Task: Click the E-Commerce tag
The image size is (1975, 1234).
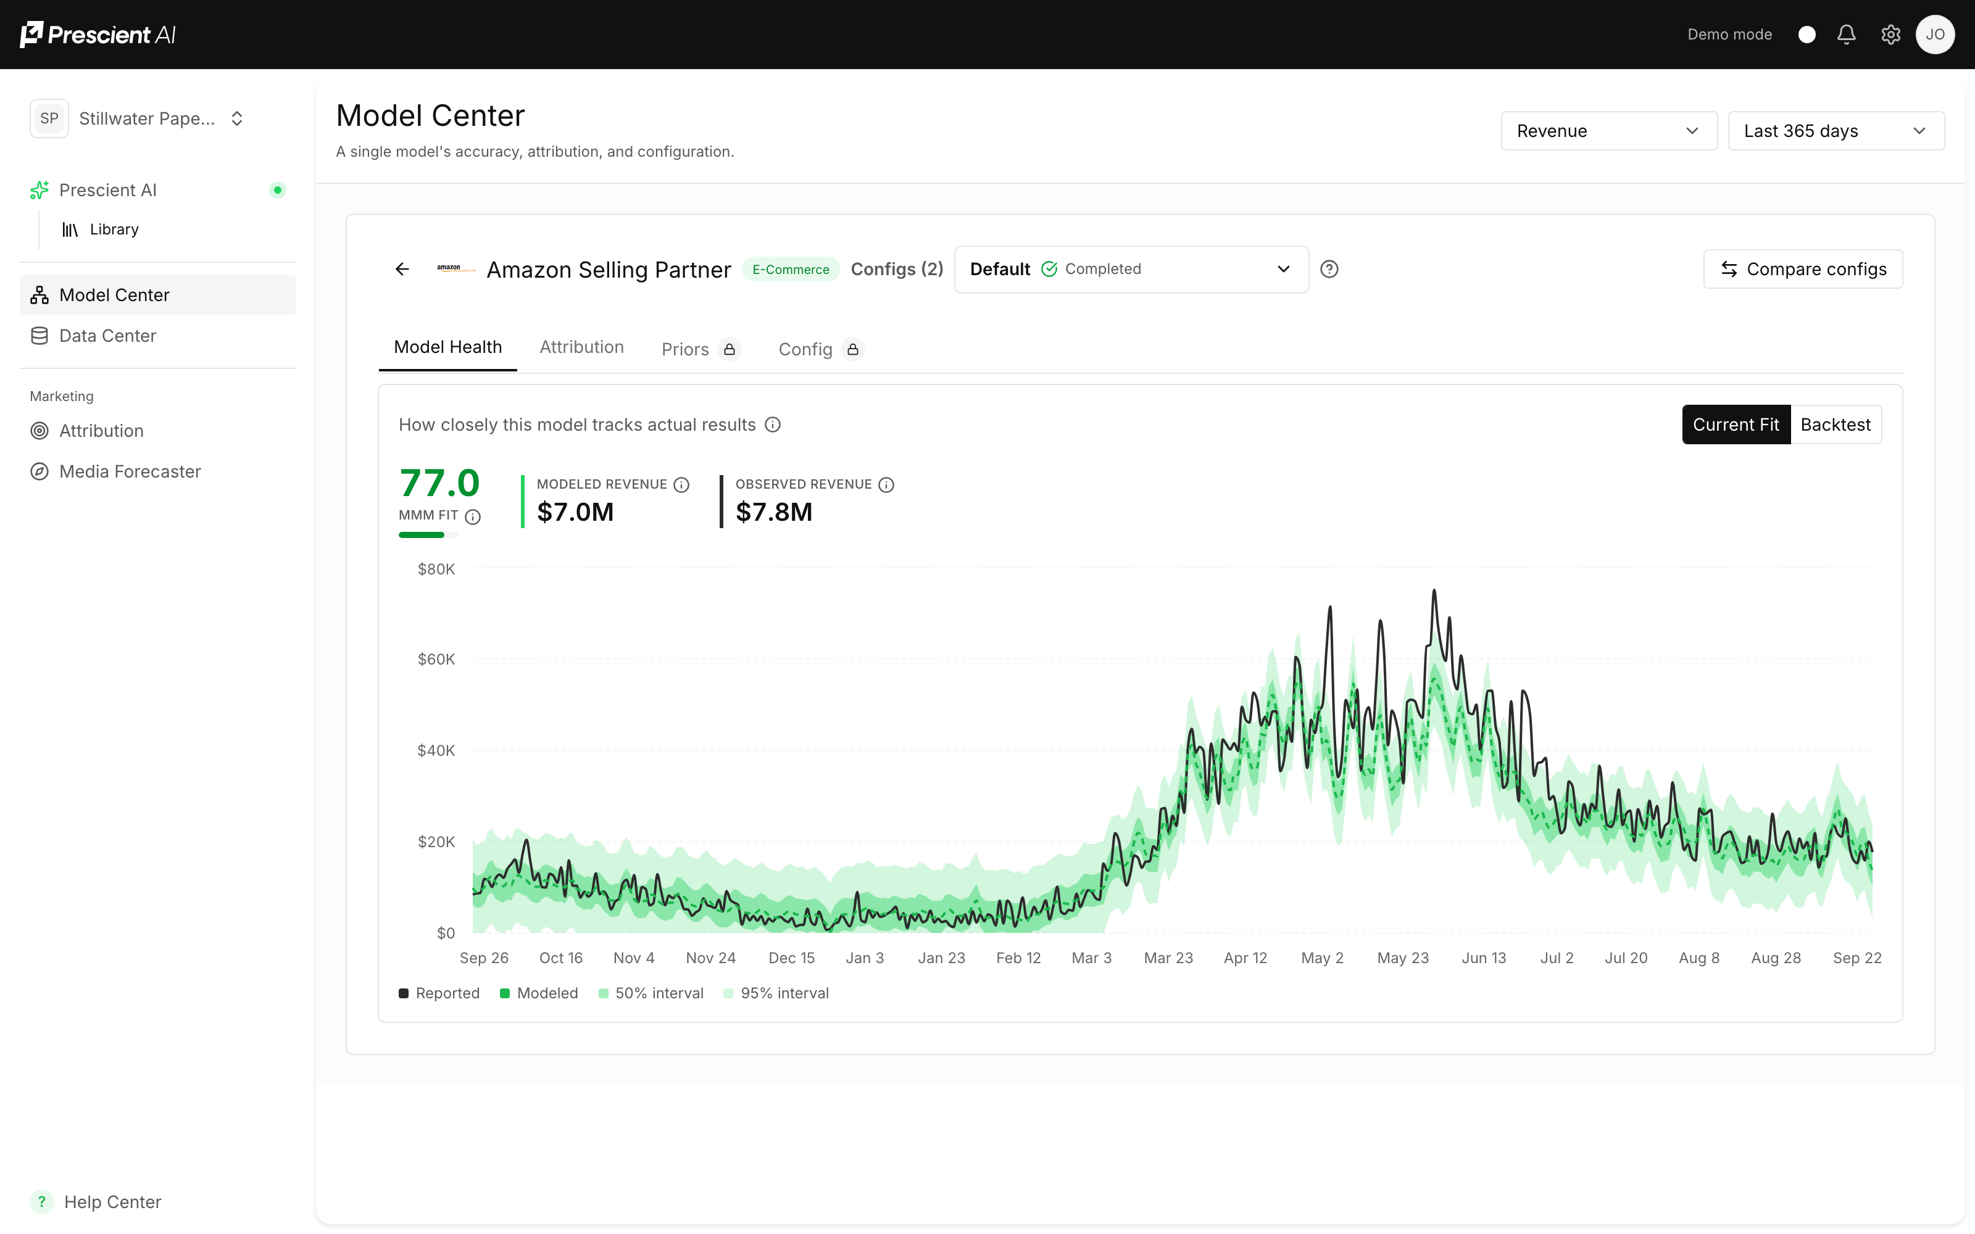Action: click(x=790, y=270)
